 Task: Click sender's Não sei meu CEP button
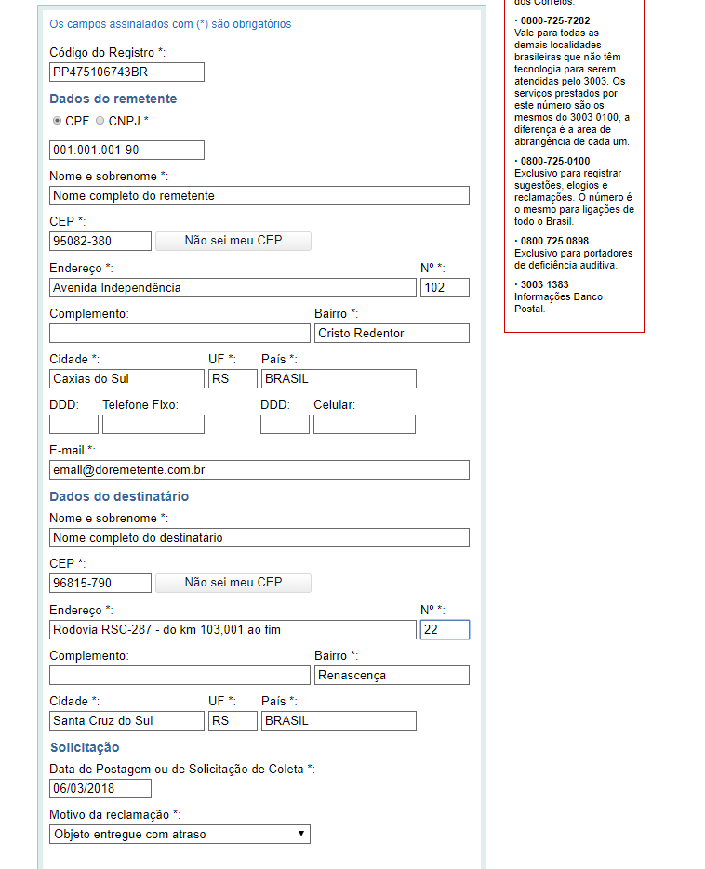(233, 241)
